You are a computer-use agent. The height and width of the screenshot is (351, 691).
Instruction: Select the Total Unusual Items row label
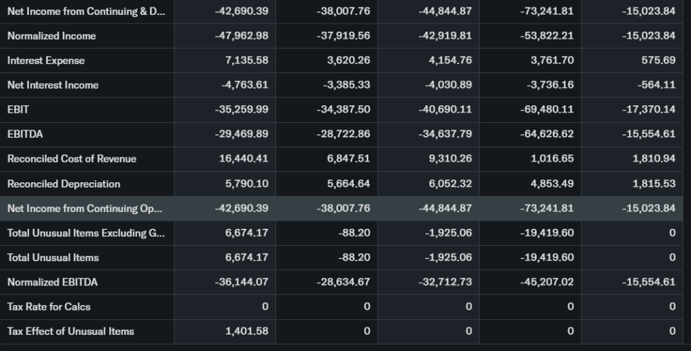coord(53,258)
